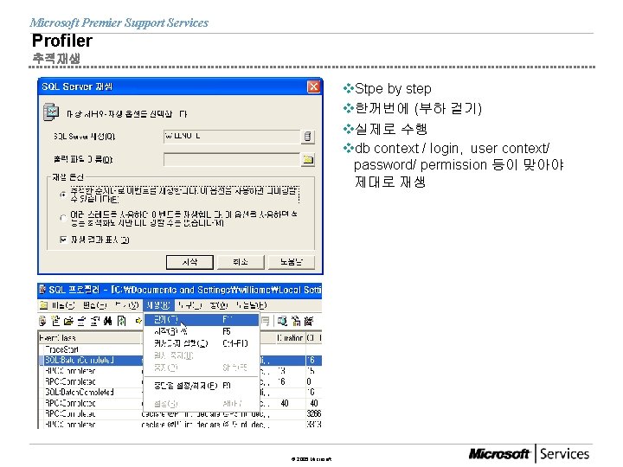Image resolution: width=623 pixels, height=467 pixels.
Task: Click SQL 프로필러 title bar icon
Action: (x=42, y=290)
